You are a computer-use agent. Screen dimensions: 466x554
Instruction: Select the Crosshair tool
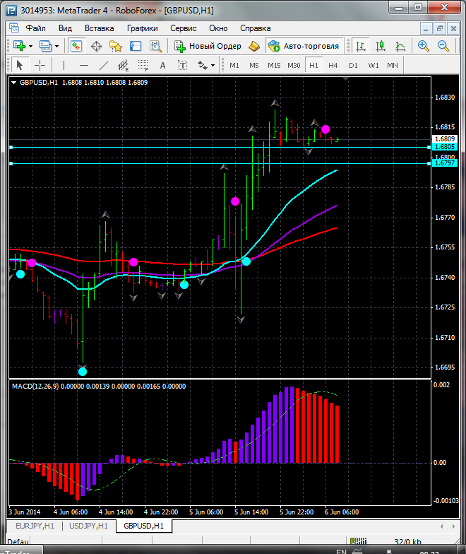click(40, 65)
